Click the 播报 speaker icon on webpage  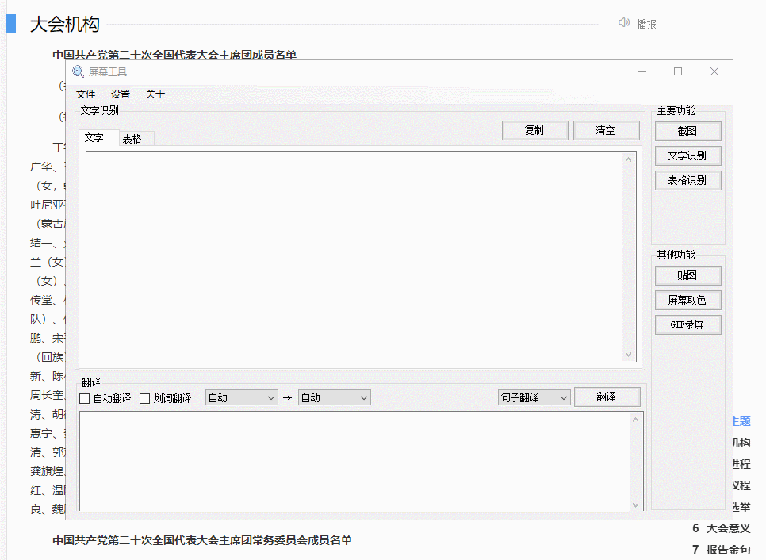[624, 23]
